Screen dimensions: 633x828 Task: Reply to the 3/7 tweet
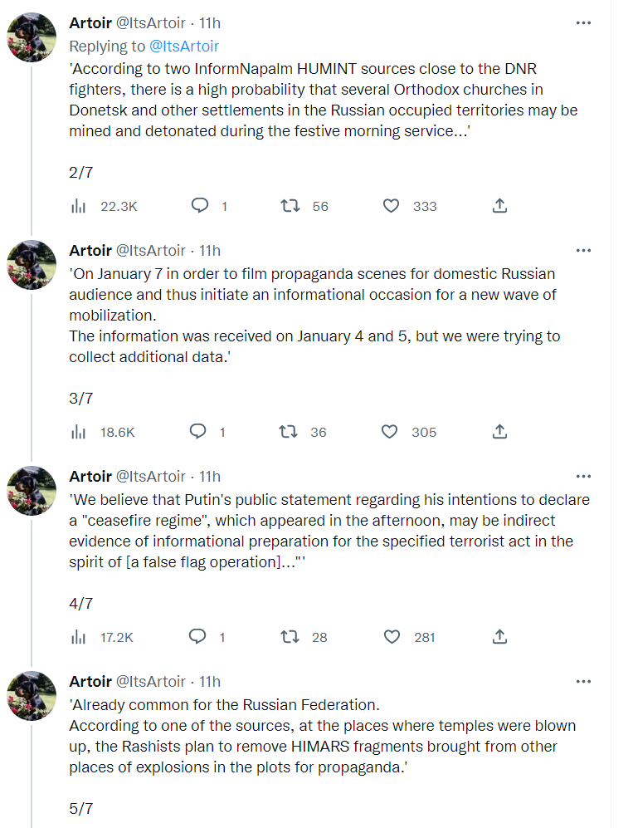pos(197,432)
